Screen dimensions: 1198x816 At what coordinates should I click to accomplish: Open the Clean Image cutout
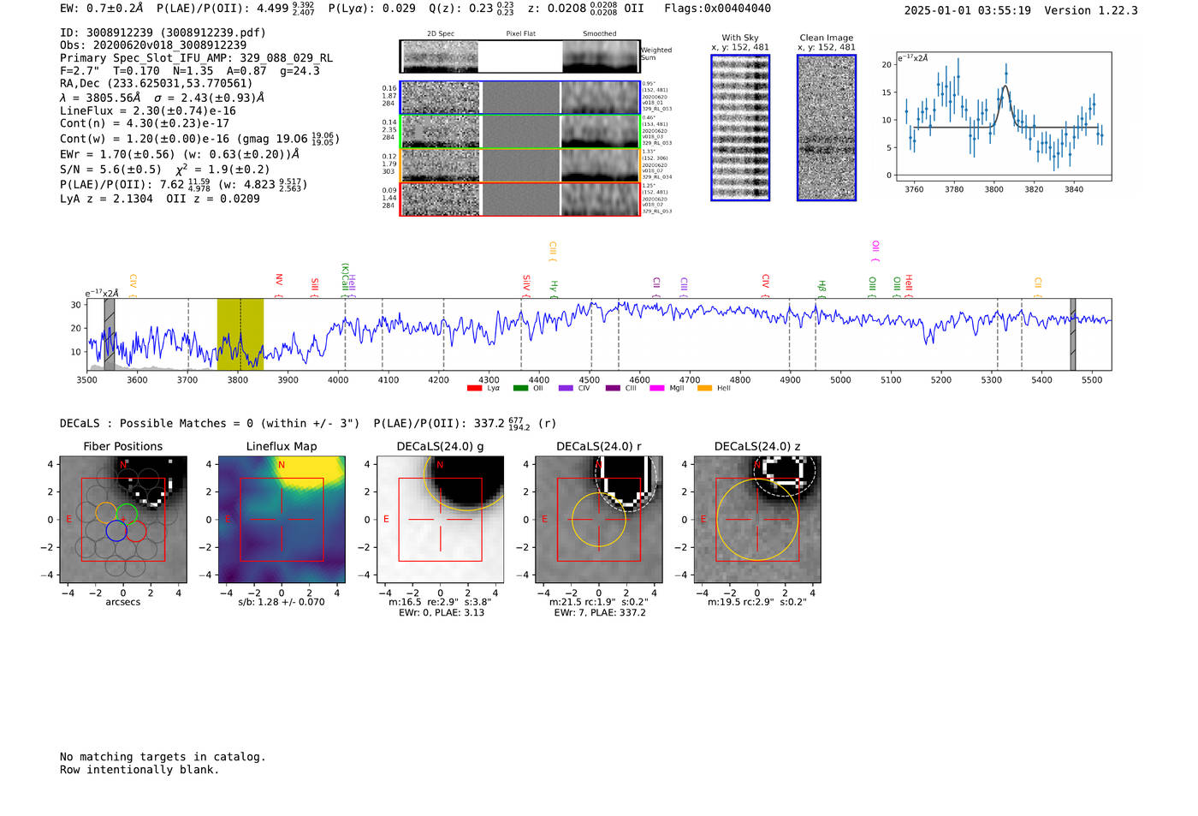point(827,128)
